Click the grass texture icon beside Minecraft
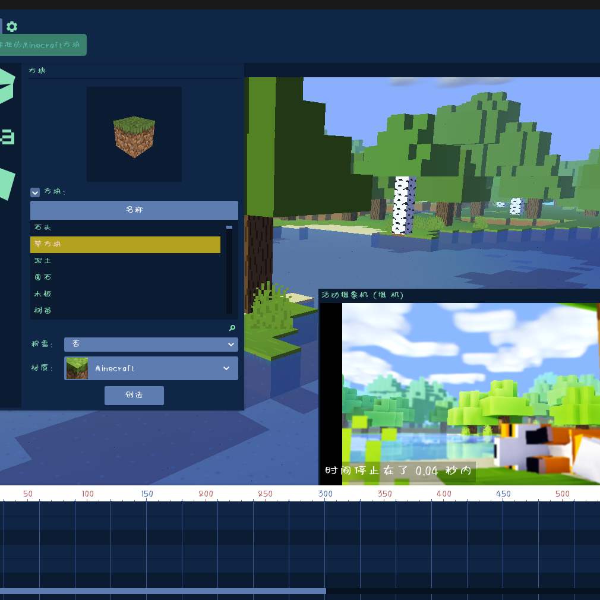Viewport: 600px width, 600px height. (77, 368)
